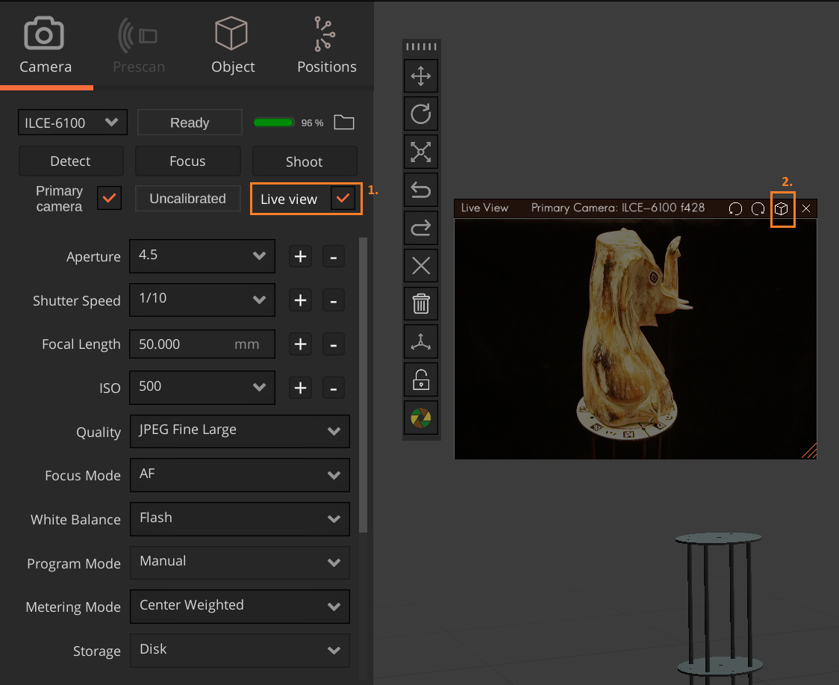The height and width of the screenshot is (685, 839).
Task: Click the colored aperture shutter icon
Action: [x=421, y=418]
